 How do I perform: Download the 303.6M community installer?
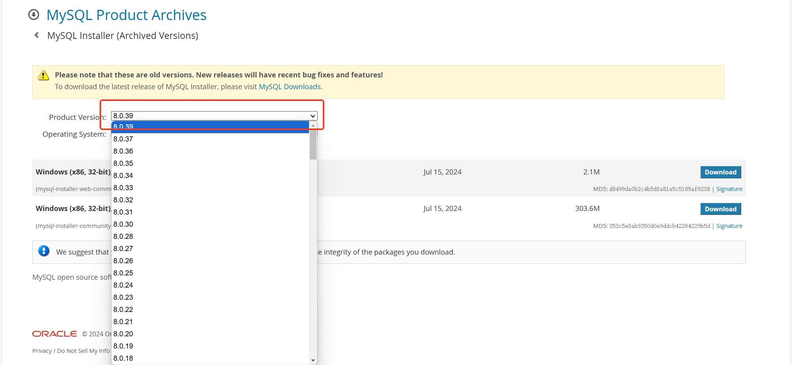(x=720, y=209)
